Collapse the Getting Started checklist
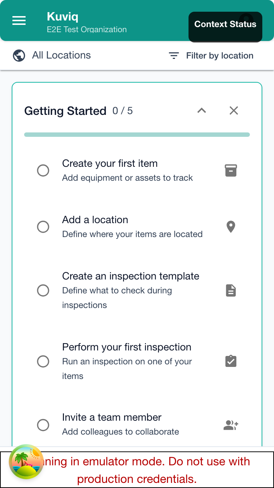 (x=201, y=110)
